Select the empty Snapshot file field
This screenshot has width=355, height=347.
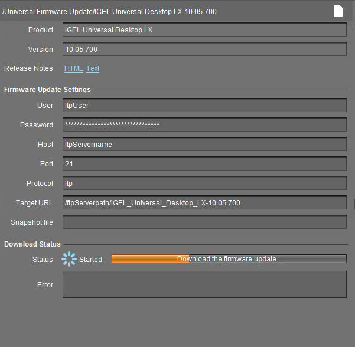(204, 222)
